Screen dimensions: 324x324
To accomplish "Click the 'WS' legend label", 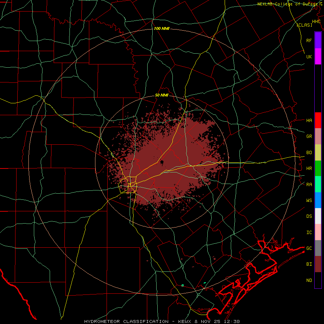I will pos(309,200).
